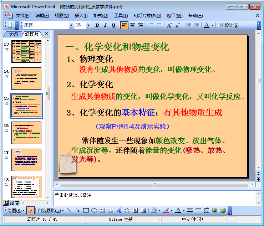Insert a horizontal text box
The image size is (264, 226).
102,210
